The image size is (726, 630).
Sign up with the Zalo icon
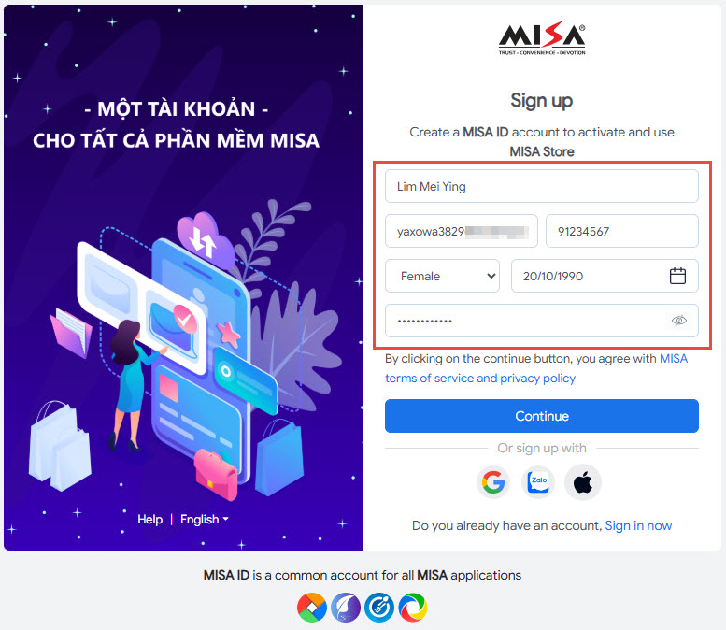click(x=538, y=482)
